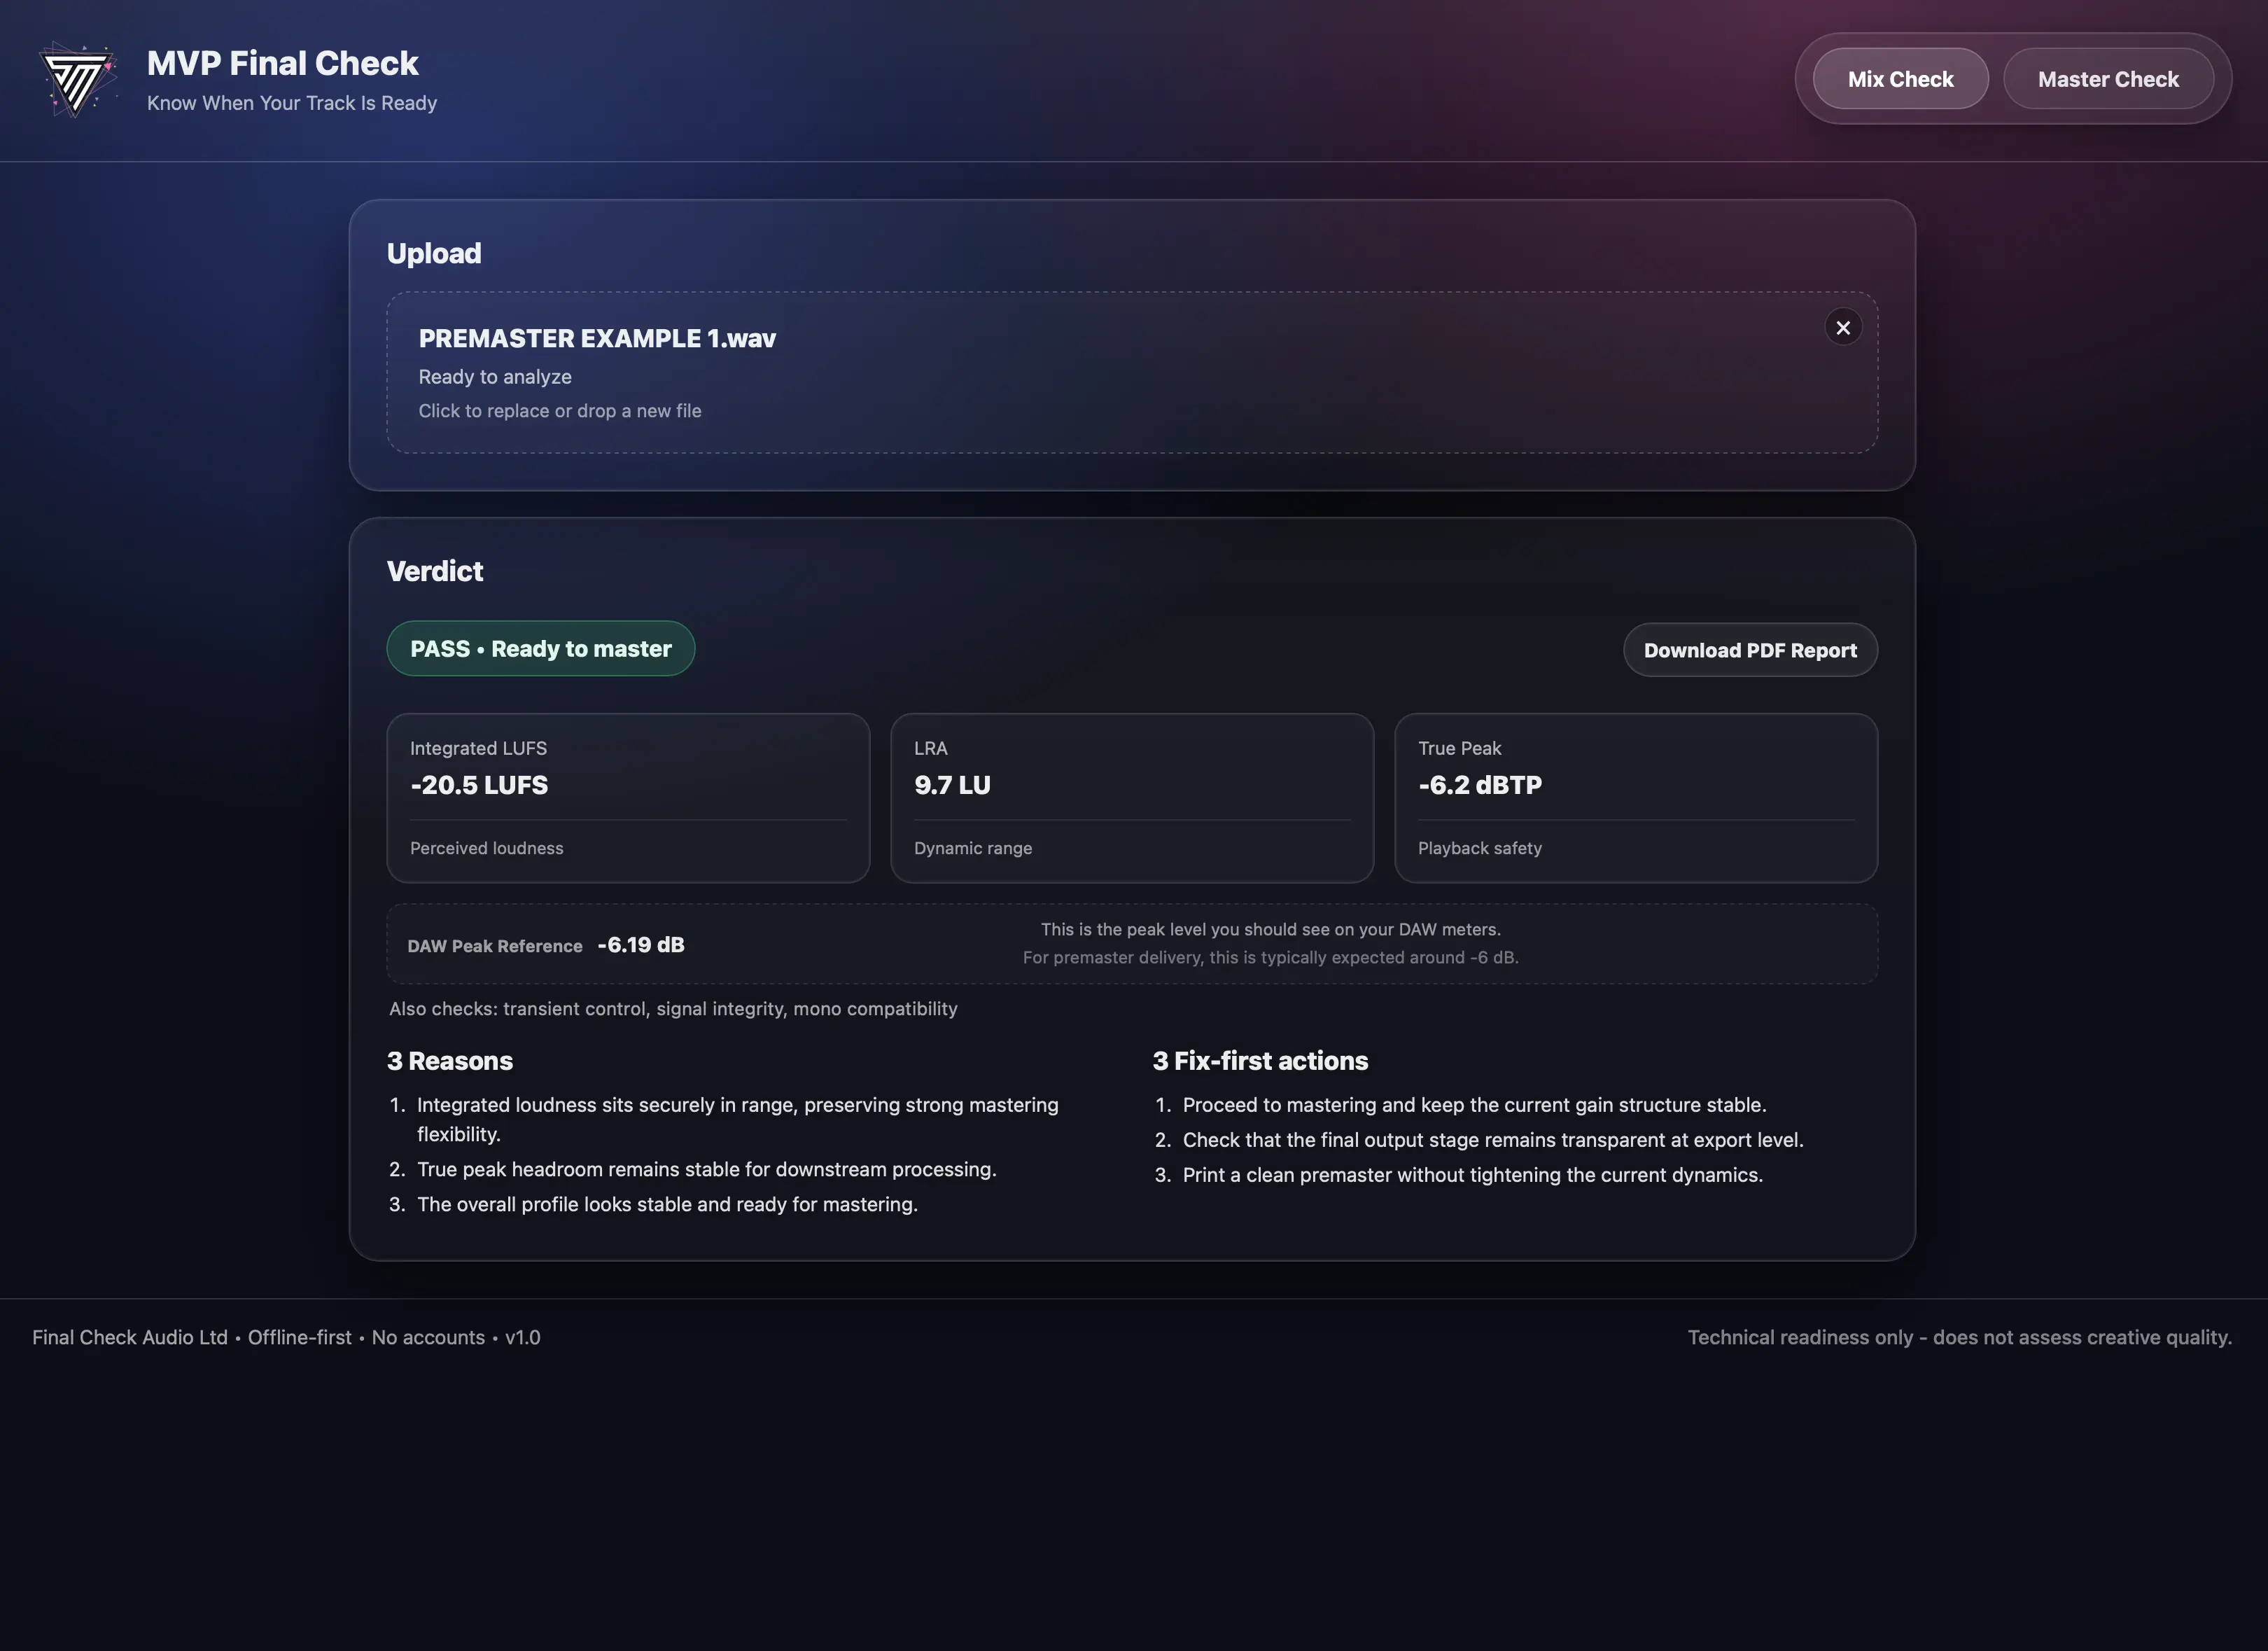Download the PDF Report
Screen dimensions: 2268x1651
click(1749, 650)
